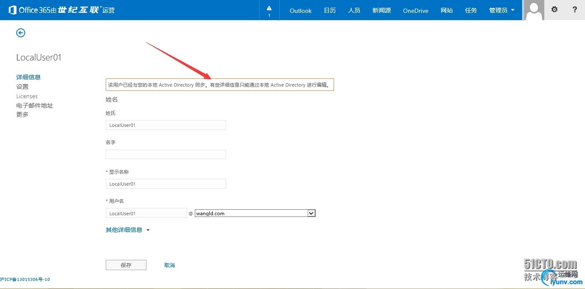Select the 详细信息 sidebar section
Screen dimensions: 585x289
29,77
